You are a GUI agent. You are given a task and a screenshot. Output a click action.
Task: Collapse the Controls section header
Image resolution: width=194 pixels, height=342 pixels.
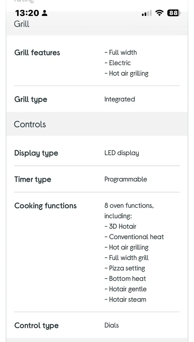(x=30, y=124)
